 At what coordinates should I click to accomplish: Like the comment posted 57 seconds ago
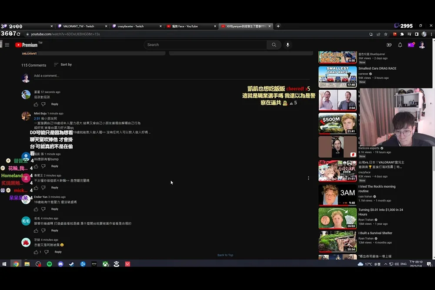(x=36, y=104)
